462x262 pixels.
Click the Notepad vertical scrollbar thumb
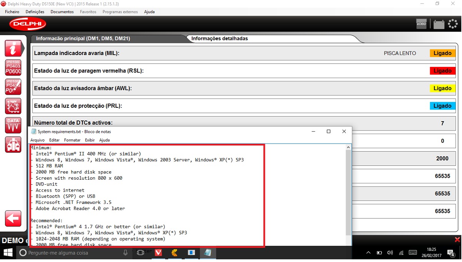click(x=348, y=192)
